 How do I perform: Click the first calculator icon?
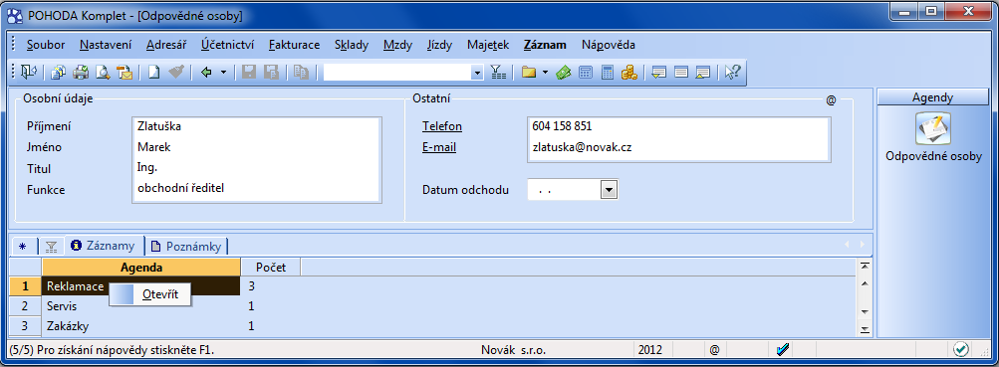pyautogui.click(x=585, y=73)
